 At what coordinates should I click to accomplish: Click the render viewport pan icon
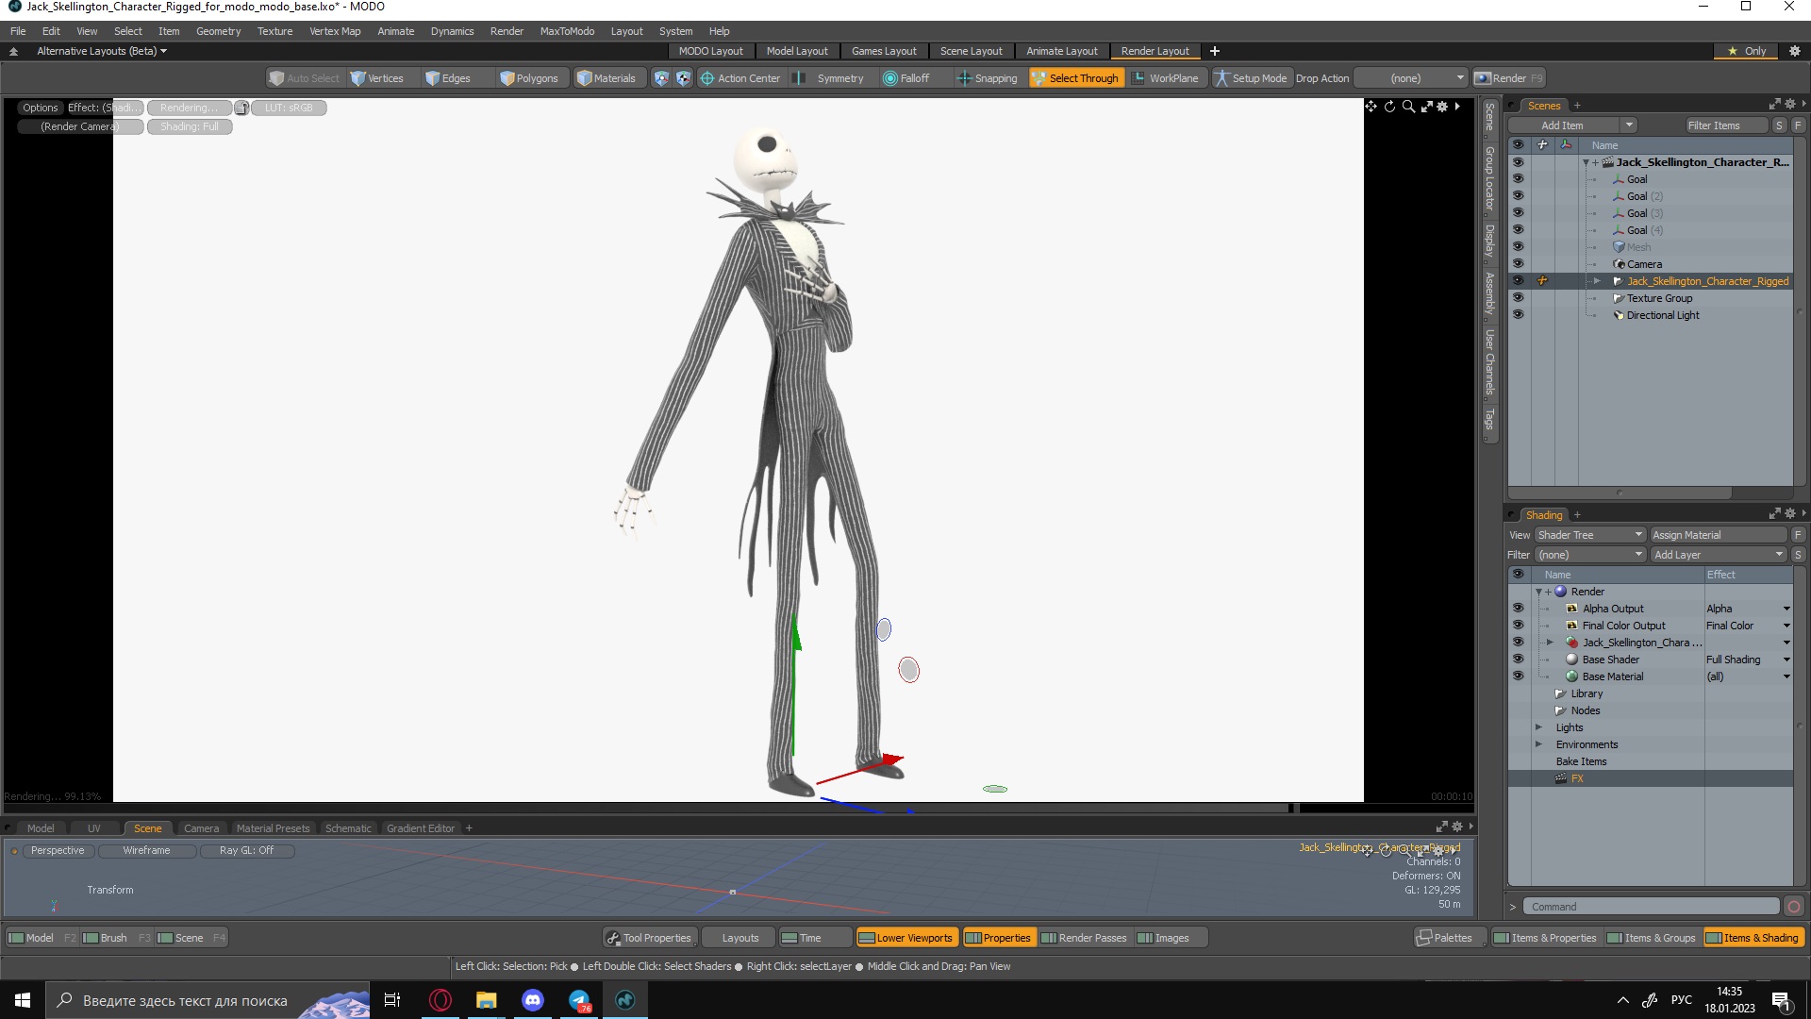(1371, 107)
